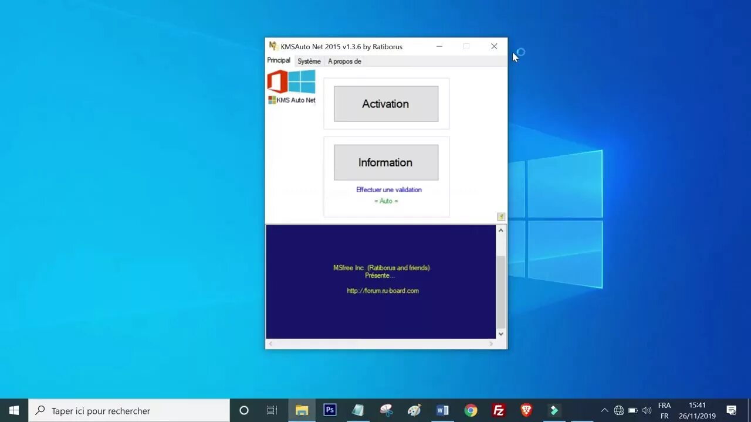Open FileZilla from the taskbar
This screenshot has width=751, height=422.
(499, 410)
